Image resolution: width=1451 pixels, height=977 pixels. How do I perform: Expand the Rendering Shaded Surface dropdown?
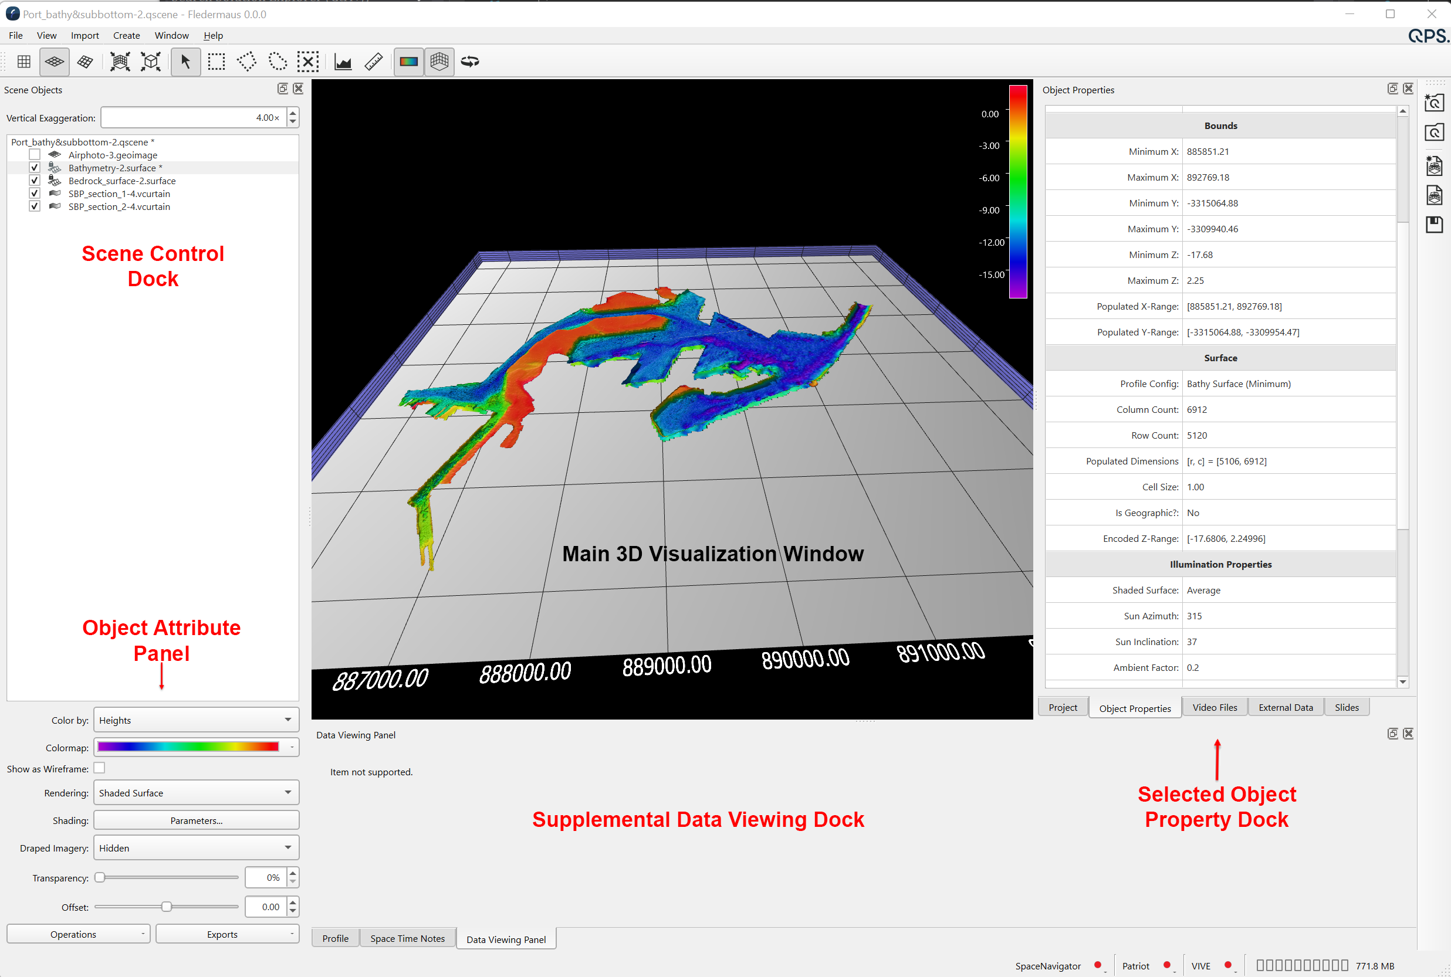[196, 793]
